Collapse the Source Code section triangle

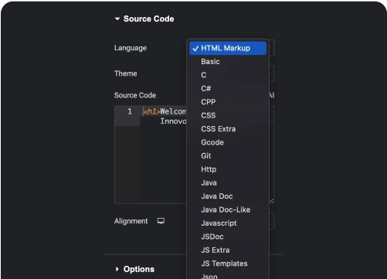pos(117,19)
